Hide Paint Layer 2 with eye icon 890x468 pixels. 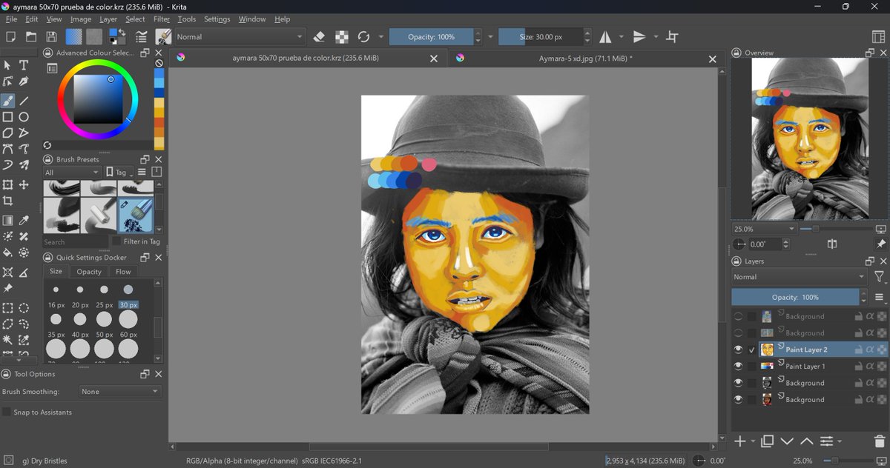tap(738, 350)
